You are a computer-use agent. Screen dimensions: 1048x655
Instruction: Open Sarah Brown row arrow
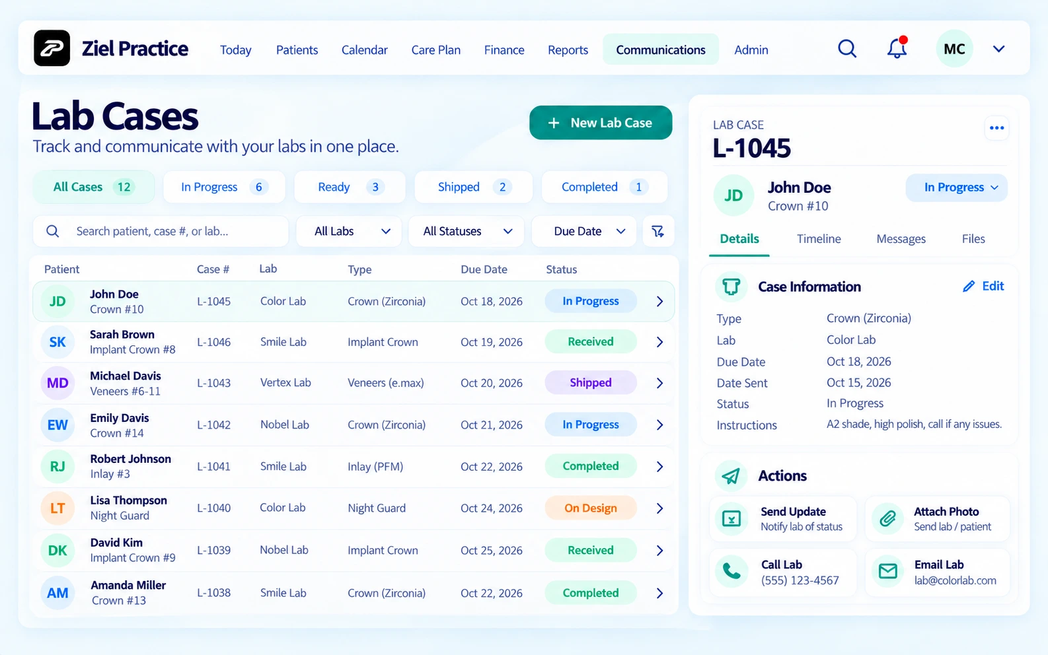(x=659, y=342)
